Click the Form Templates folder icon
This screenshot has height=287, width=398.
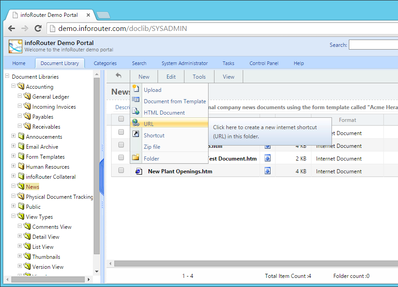pos(21,156)
